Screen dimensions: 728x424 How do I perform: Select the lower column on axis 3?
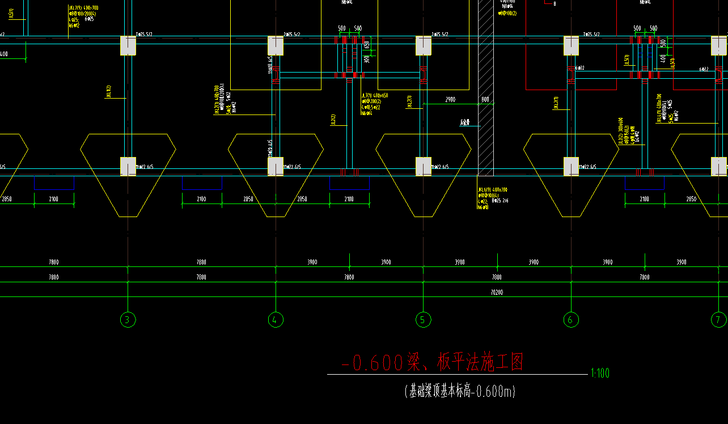coord(128,167)
